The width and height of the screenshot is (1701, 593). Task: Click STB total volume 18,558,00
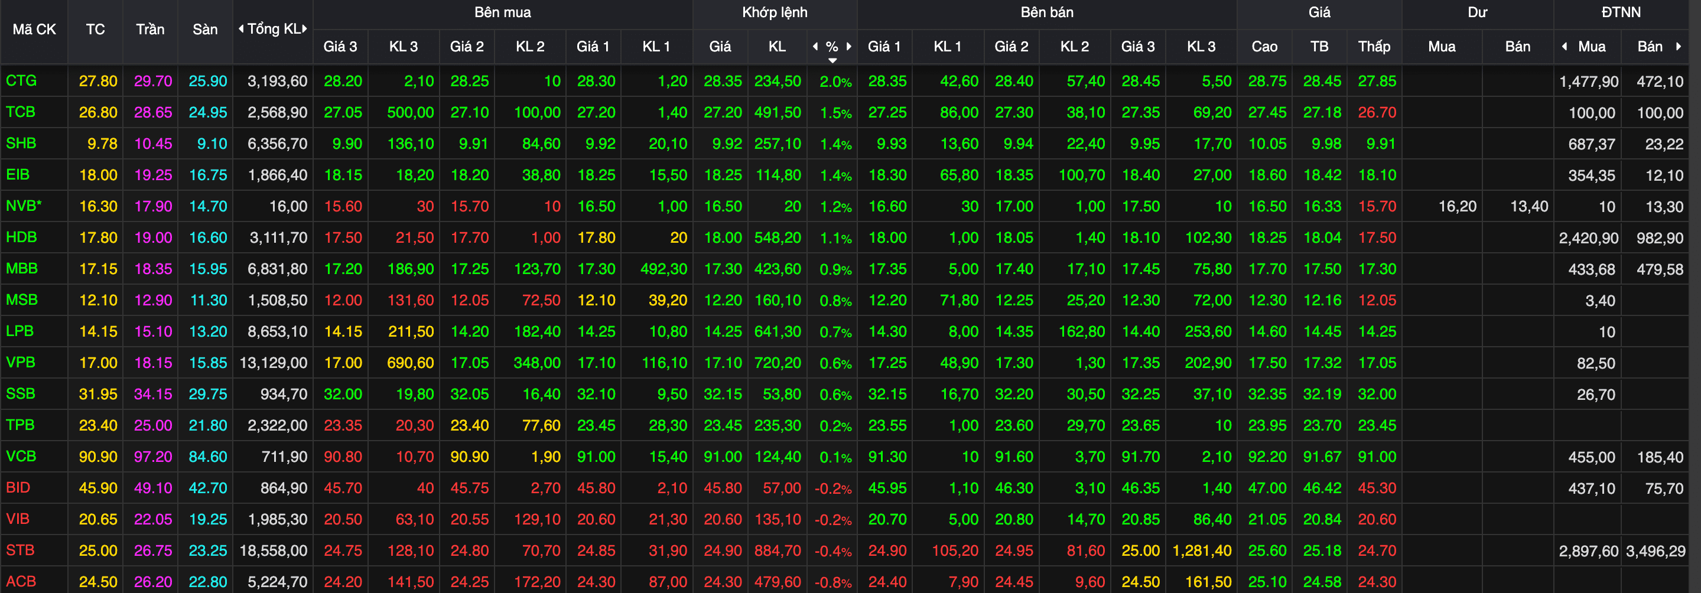(274, 550)
